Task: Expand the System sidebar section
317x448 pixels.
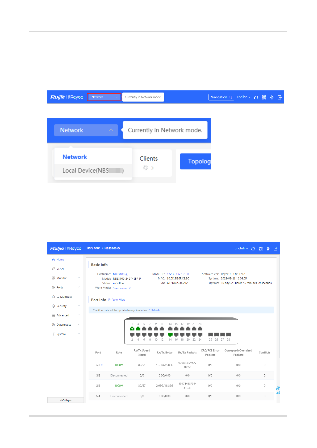Action: [x=65, y=334]
